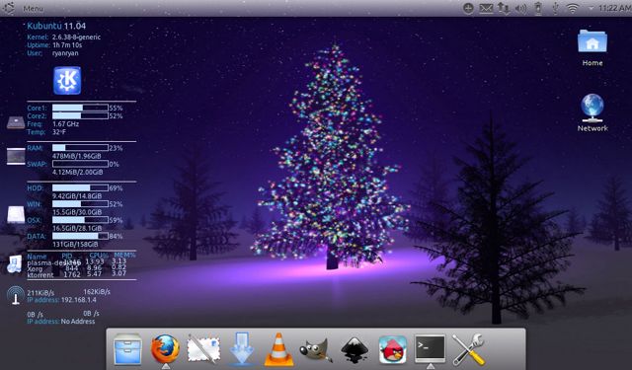Click the wireless antenna icon near 211KiB/s

pyautogui.click(x=15, y=295)
